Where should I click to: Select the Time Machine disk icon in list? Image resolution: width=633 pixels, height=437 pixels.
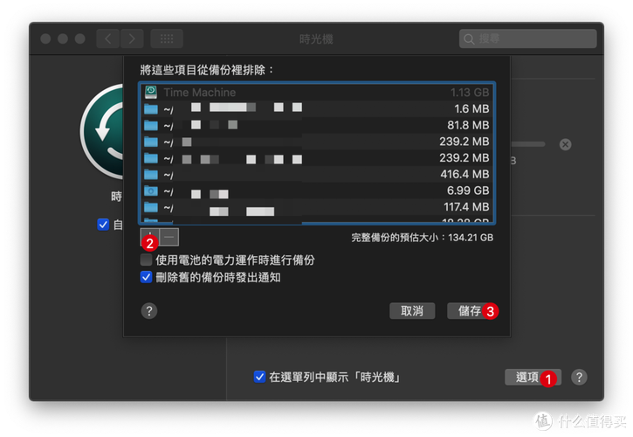[x=151, y=93]
